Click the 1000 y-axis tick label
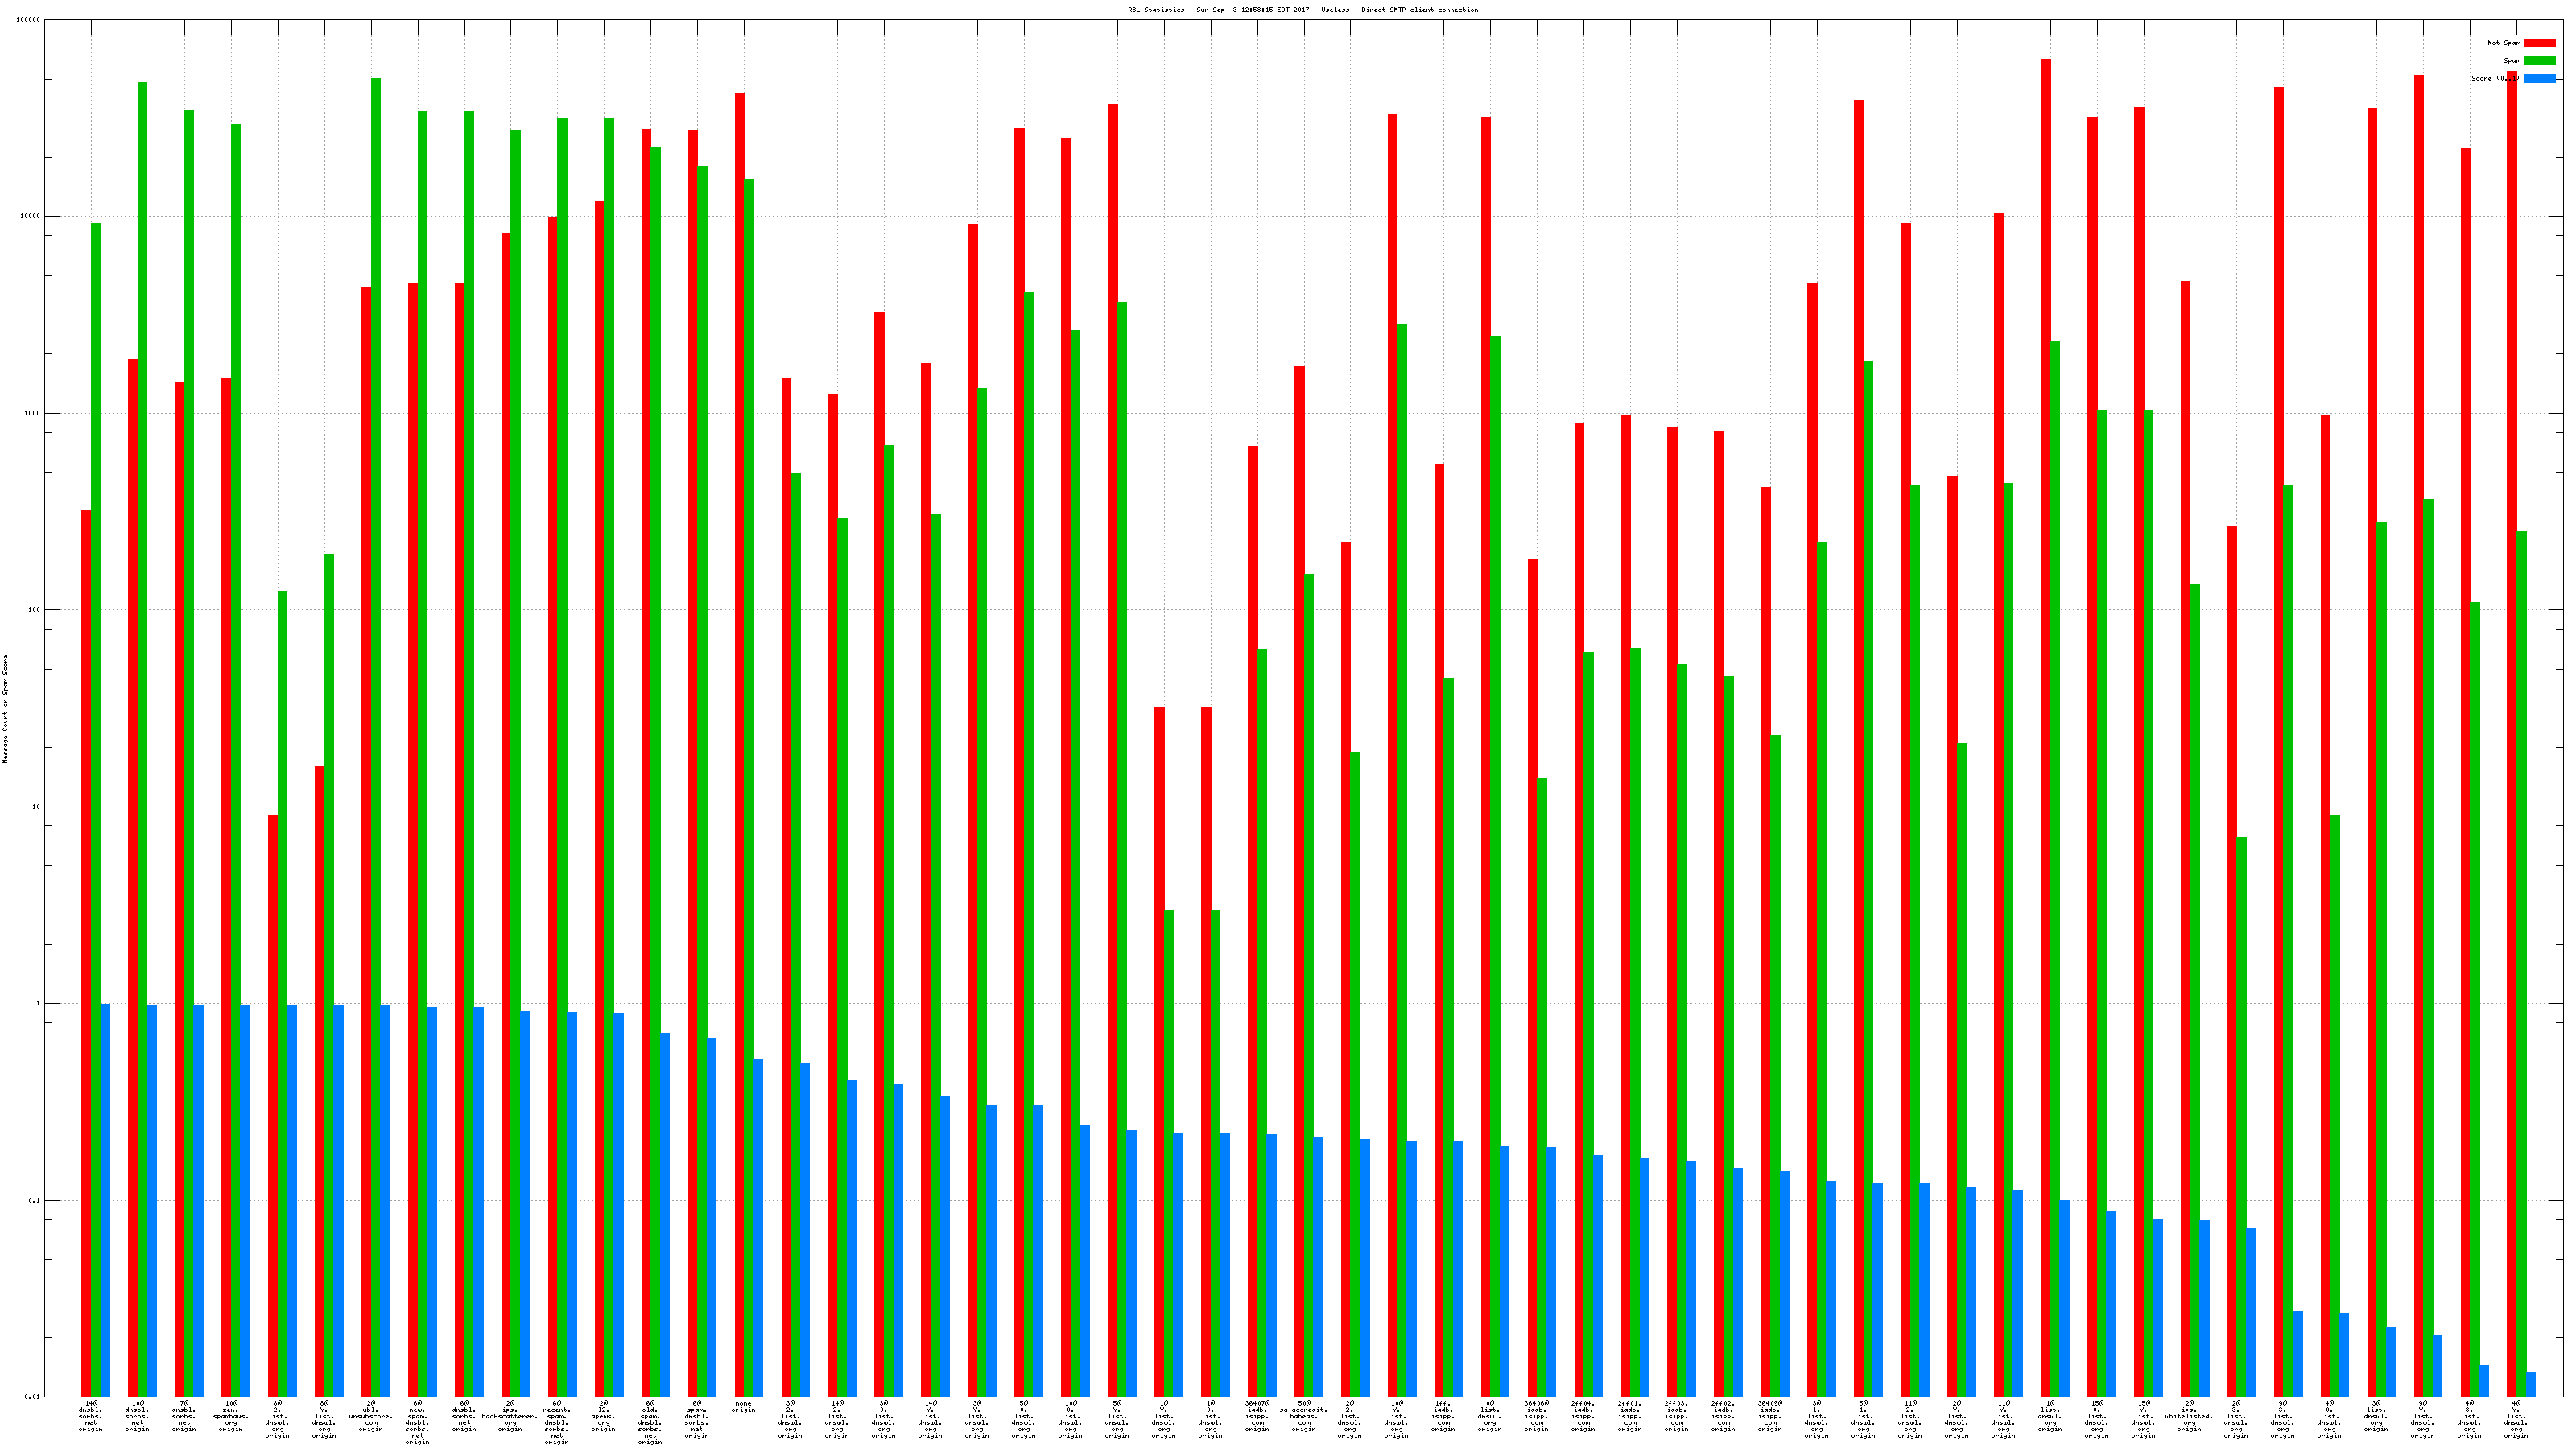The height and width of the screenshot is (1449, 2576). [33, 414]
